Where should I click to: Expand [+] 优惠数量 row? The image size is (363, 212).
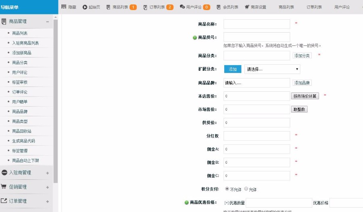point(226,203)
